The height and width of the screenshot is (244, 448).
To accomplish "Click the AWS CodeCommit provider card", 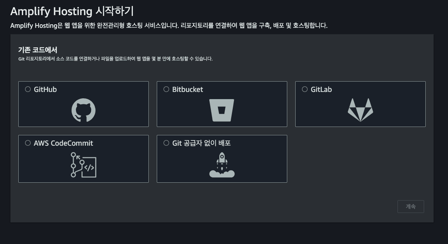I will (83, 158).
